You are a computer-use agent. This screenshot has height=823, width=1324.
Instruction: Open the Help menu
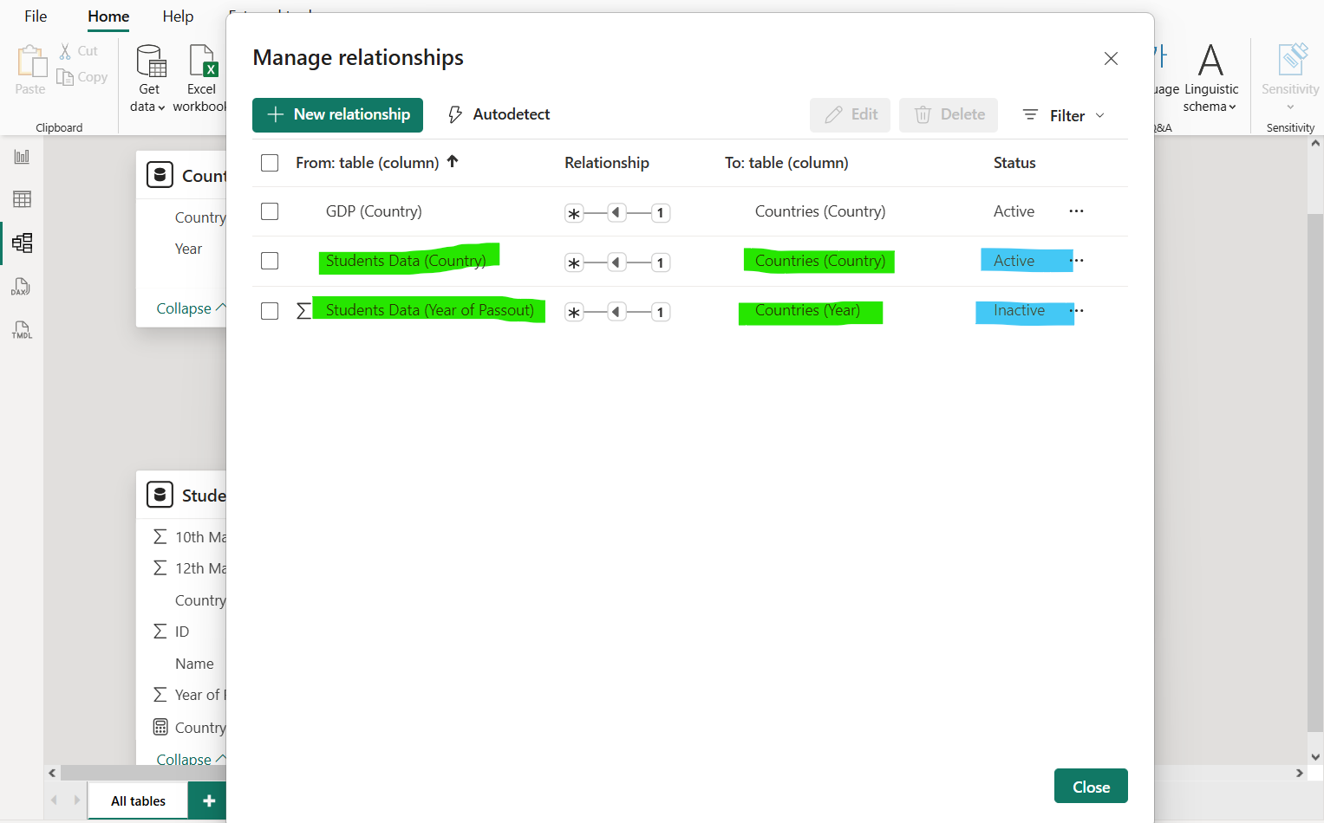click(x=178, y=16)
